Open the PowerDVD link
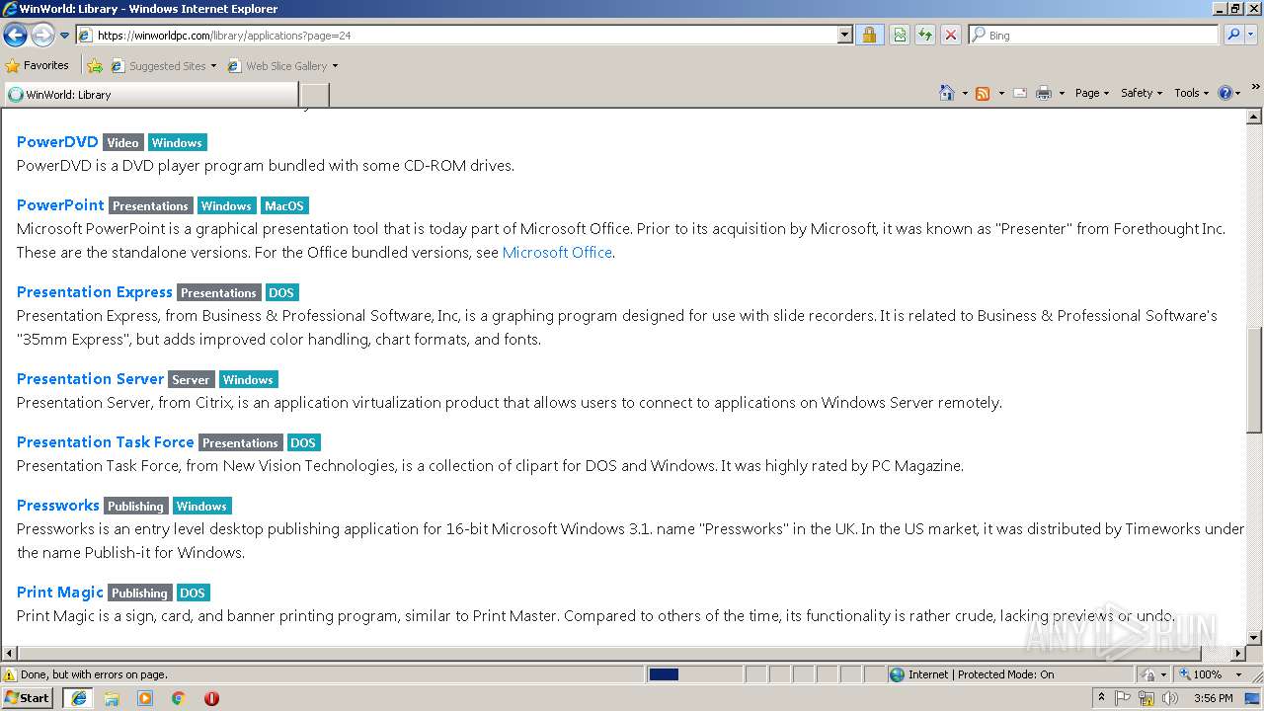Screen dimensions: 1264x711 click(57, 142)
